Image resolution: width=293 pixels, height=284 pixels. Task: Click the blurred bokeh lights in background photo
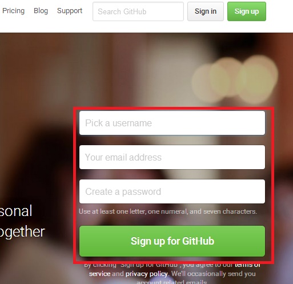[235, 81]
